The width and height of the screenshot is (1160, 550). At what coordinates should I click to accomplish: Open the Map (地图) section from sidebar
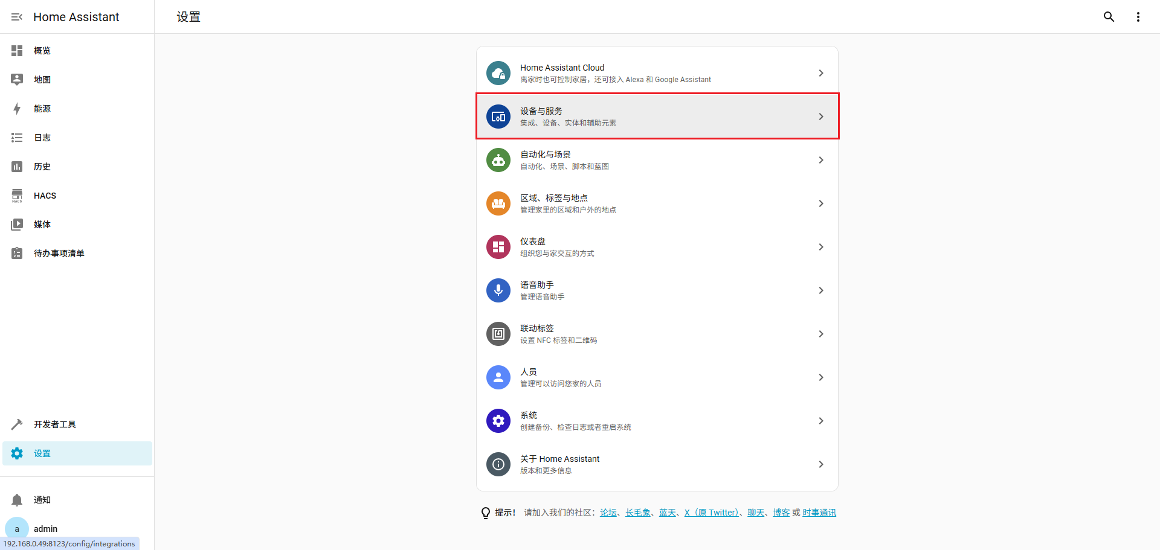coord(16,79)
